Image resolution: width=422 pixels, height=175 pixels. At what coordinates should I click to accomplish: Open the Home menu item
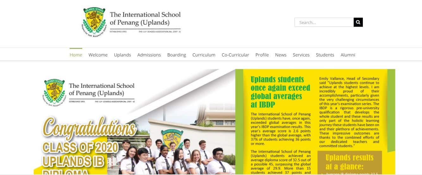pyautogui.click(x=76, y=55)
